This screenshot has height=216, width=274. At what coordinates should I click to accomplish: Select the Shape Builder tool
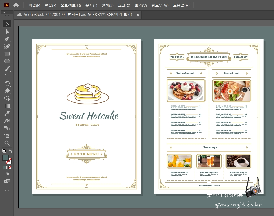7,98
